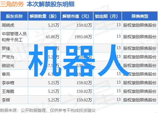Click shareholder name 严党为
158x113 pixels.
point(8,57)
